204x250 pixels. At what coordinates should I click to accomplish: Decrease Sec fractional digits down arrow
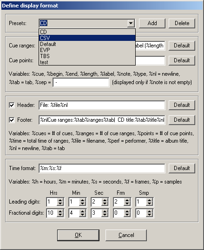[105, 215]
